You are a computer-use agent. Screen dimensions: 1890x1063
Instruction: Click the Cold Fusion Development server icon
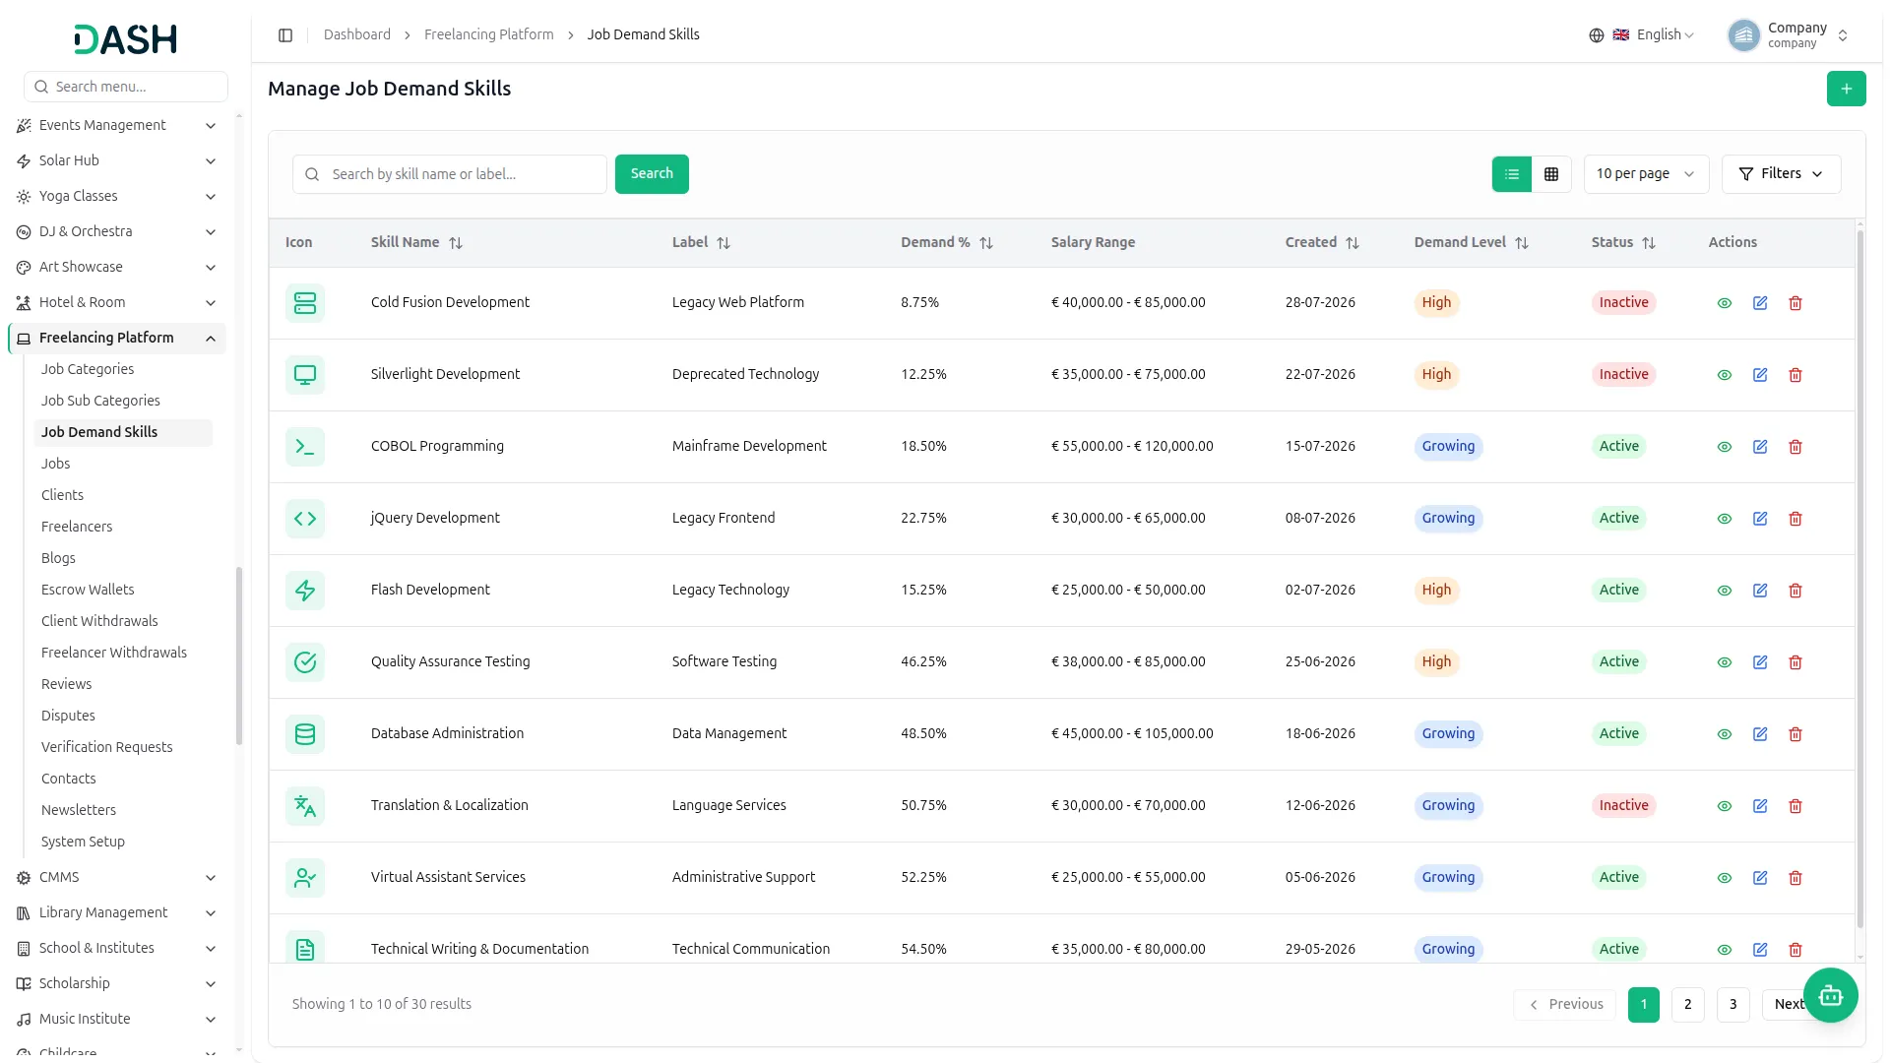pyautogui.click(x=305, y=303)
